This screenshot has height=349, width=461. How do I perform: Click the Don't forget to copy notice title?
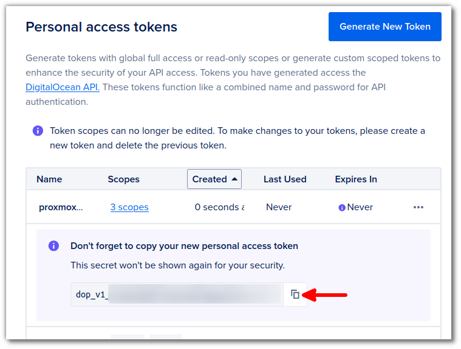(x=184, y=246)
